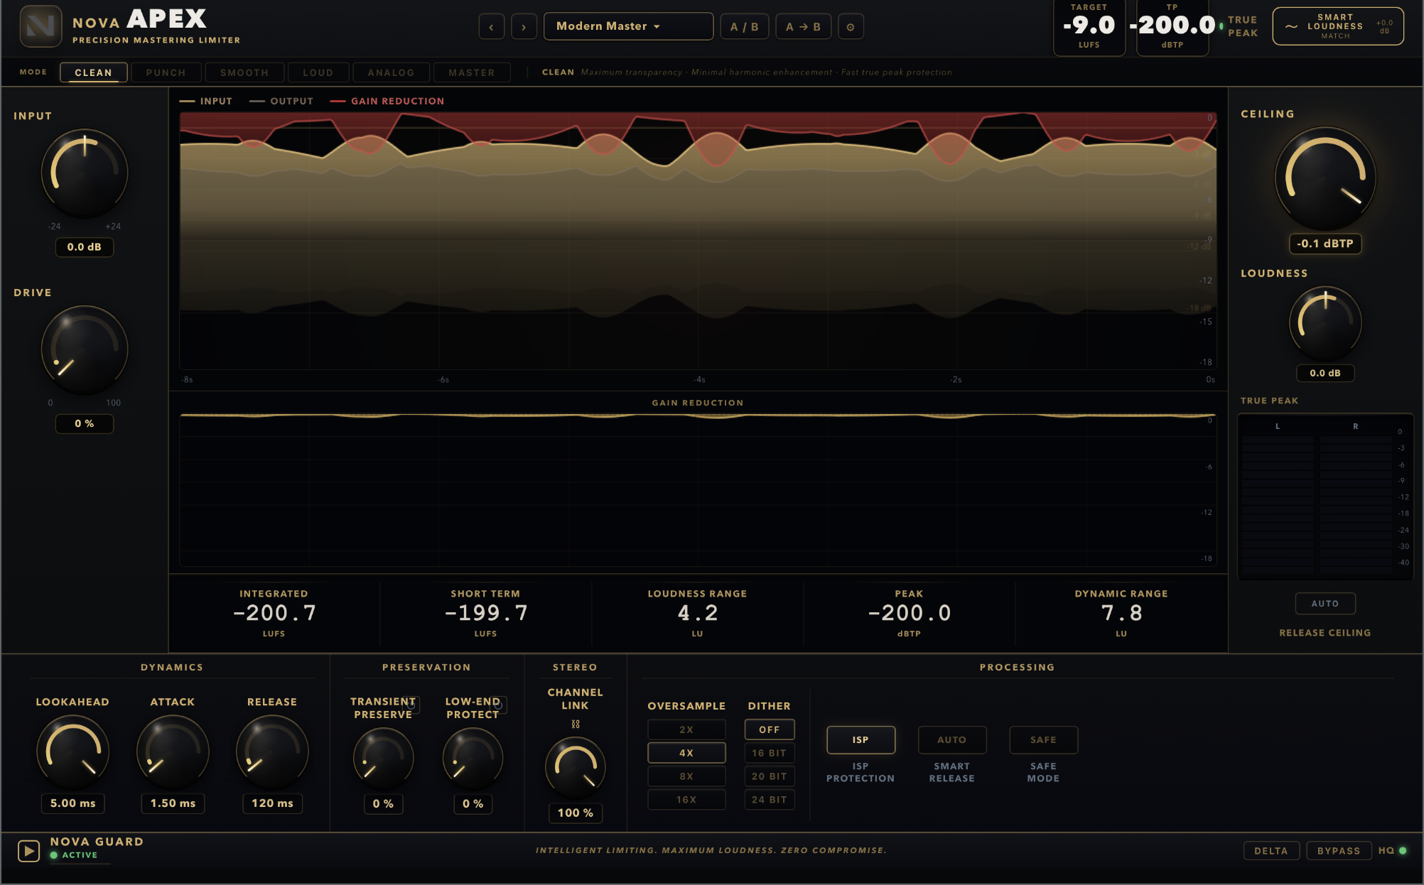The height and width of the screenshot is (885, 1424).
Task: Select 16X oversampling
Action: click(686, 800)
